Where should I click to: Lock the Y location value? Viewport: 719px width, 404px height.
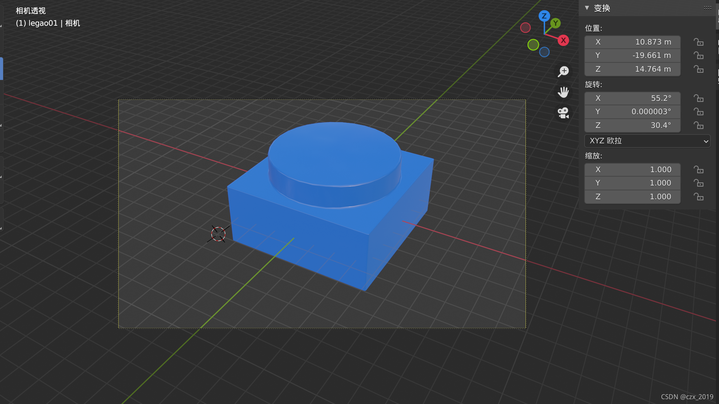coord(698,55)
